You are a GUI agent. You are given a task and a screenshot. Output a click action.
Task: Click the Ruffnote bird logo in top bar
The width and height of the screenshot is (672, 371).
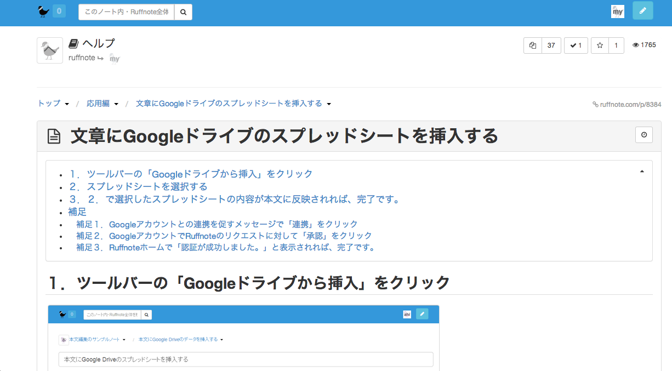click(44, 11)
